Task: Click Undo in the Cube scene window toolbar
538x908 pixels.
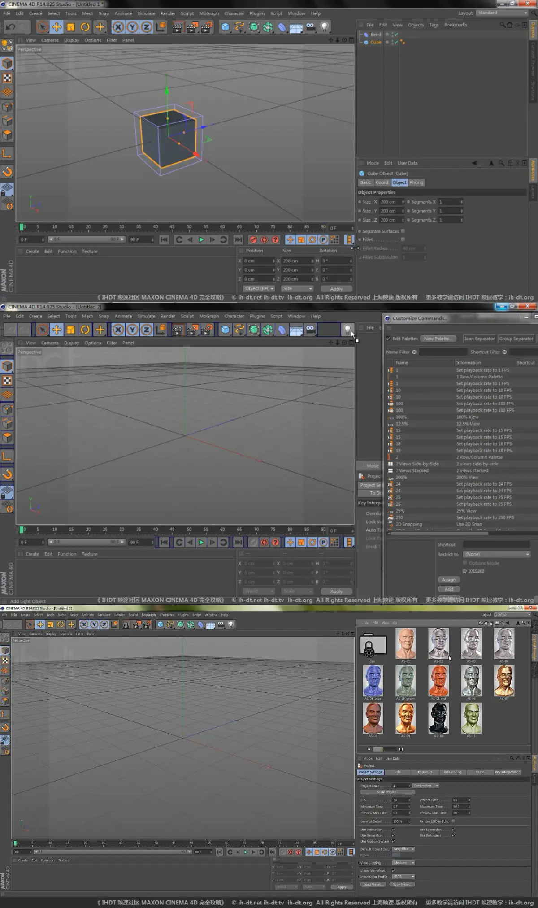Action: 10,27
